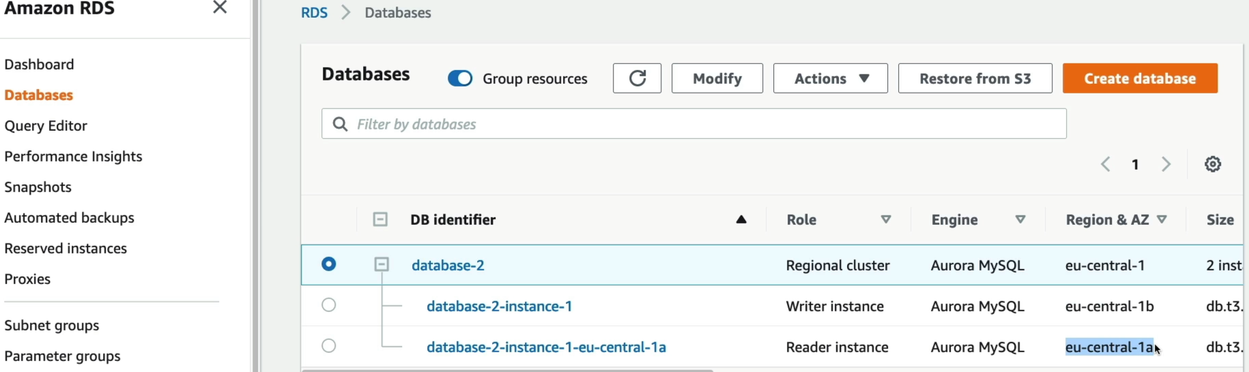The image size is (1249, 372).
Task: Open Performance Insights in the sidebar
Action: tap(73, 156)
